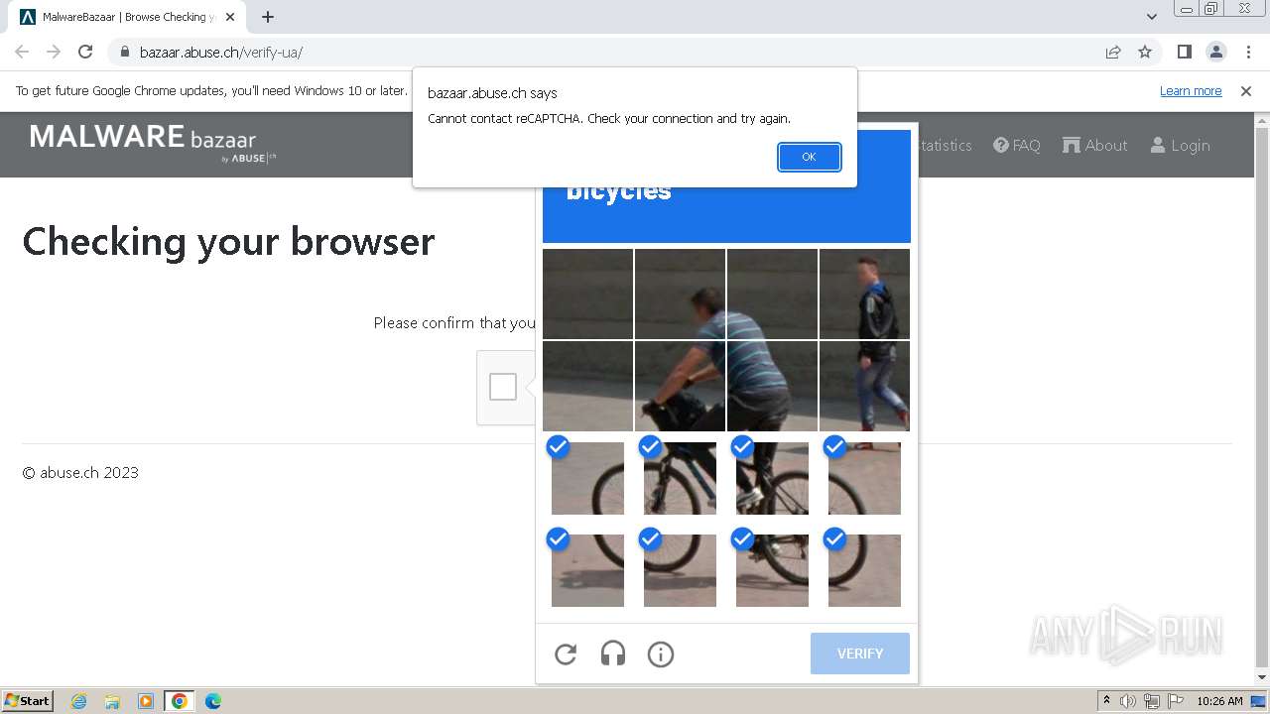Open the FAQ menu item
Screen dimensions: 1270x714
click(x=1017, y=145)
